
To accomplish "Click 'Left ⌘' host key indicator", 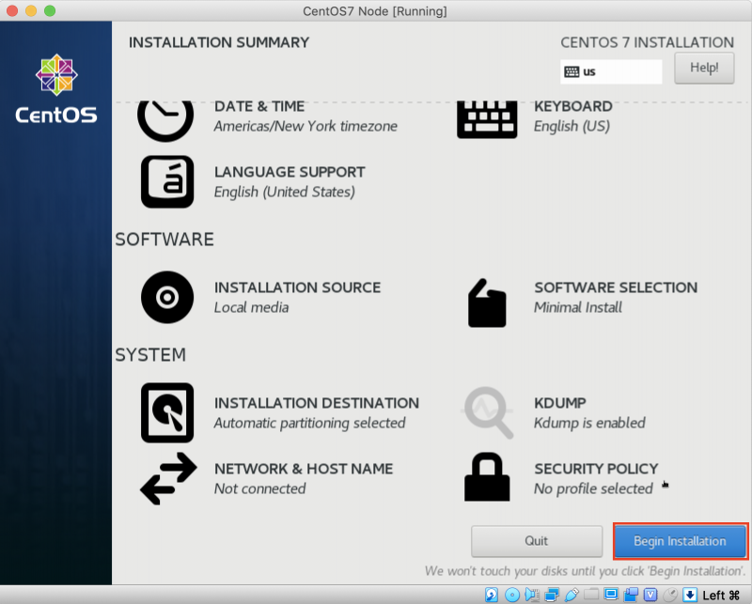I will (x=721, y=596).
